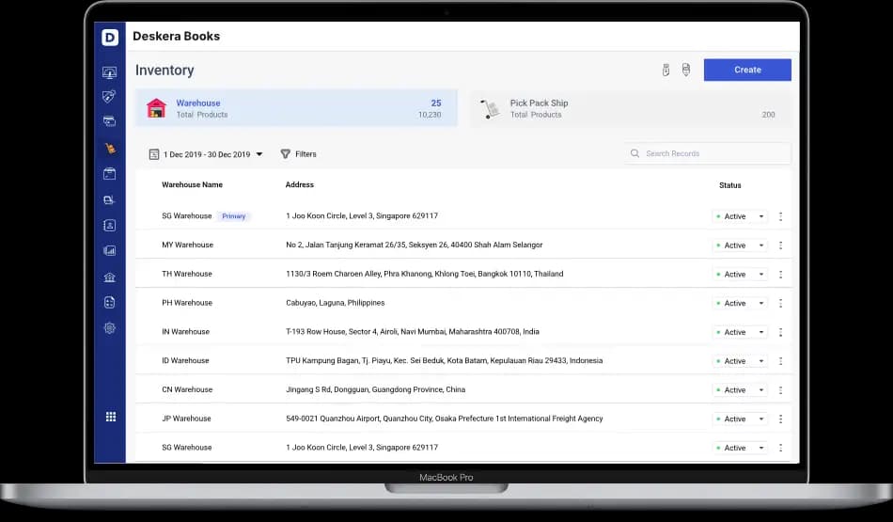
Task: Sort by Status column header
Action: pos(730,185)
